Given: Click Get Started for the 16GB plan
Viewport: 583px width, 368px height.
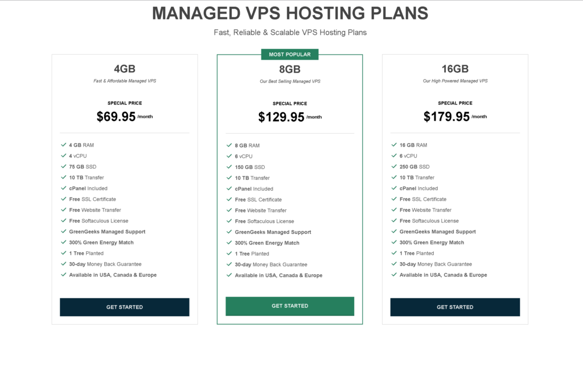Looking at the screenshot, I should pos(455,307).
